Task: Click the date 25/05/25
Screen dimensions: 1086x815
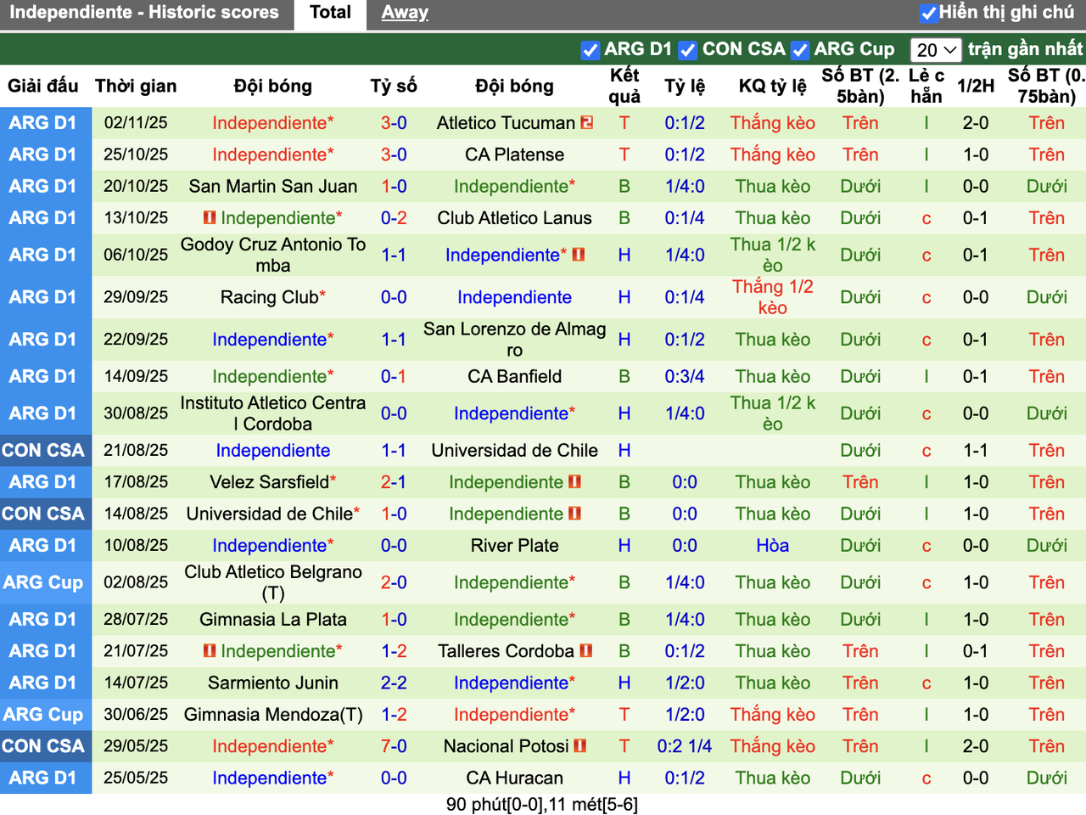Action: [x=136, y=778]
